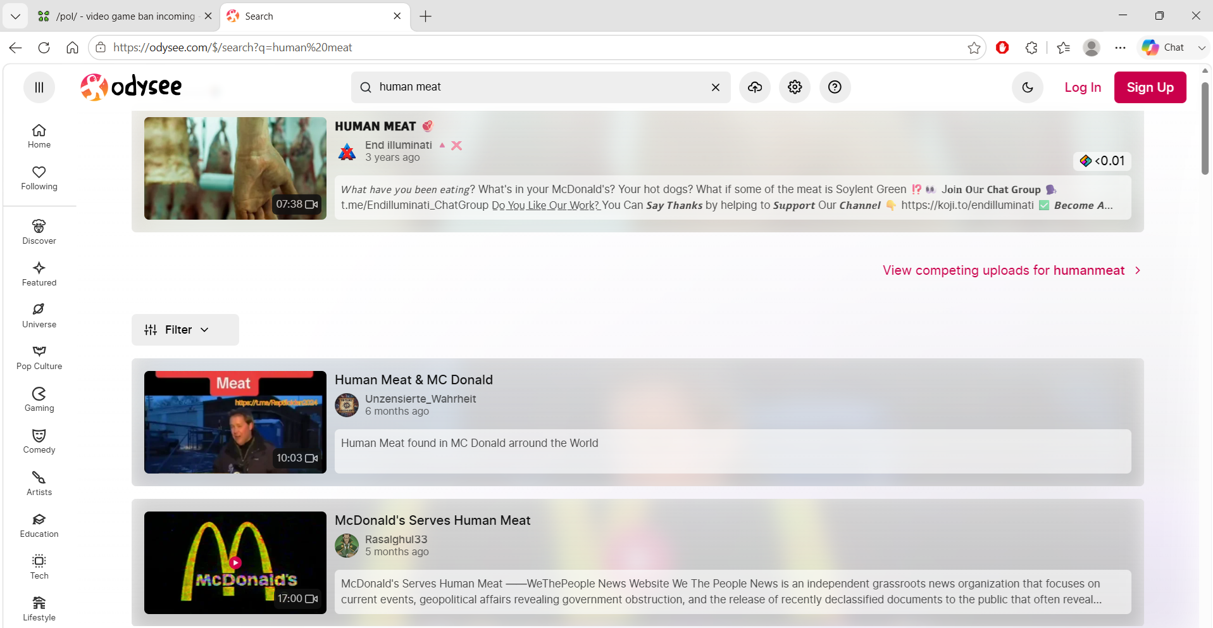Open Tech category in sidebar
The image size is (1213, 628).
click(x=39, y=567)
